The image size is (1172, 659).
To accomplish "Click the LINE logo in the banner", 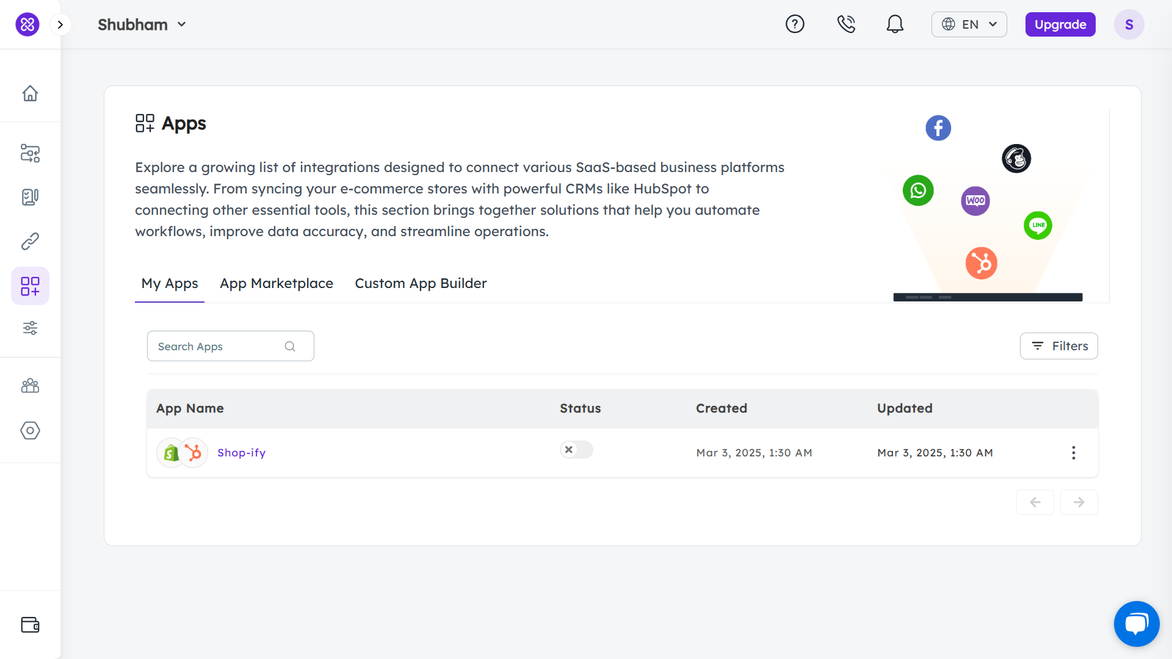I will (x=1038, y=225).
